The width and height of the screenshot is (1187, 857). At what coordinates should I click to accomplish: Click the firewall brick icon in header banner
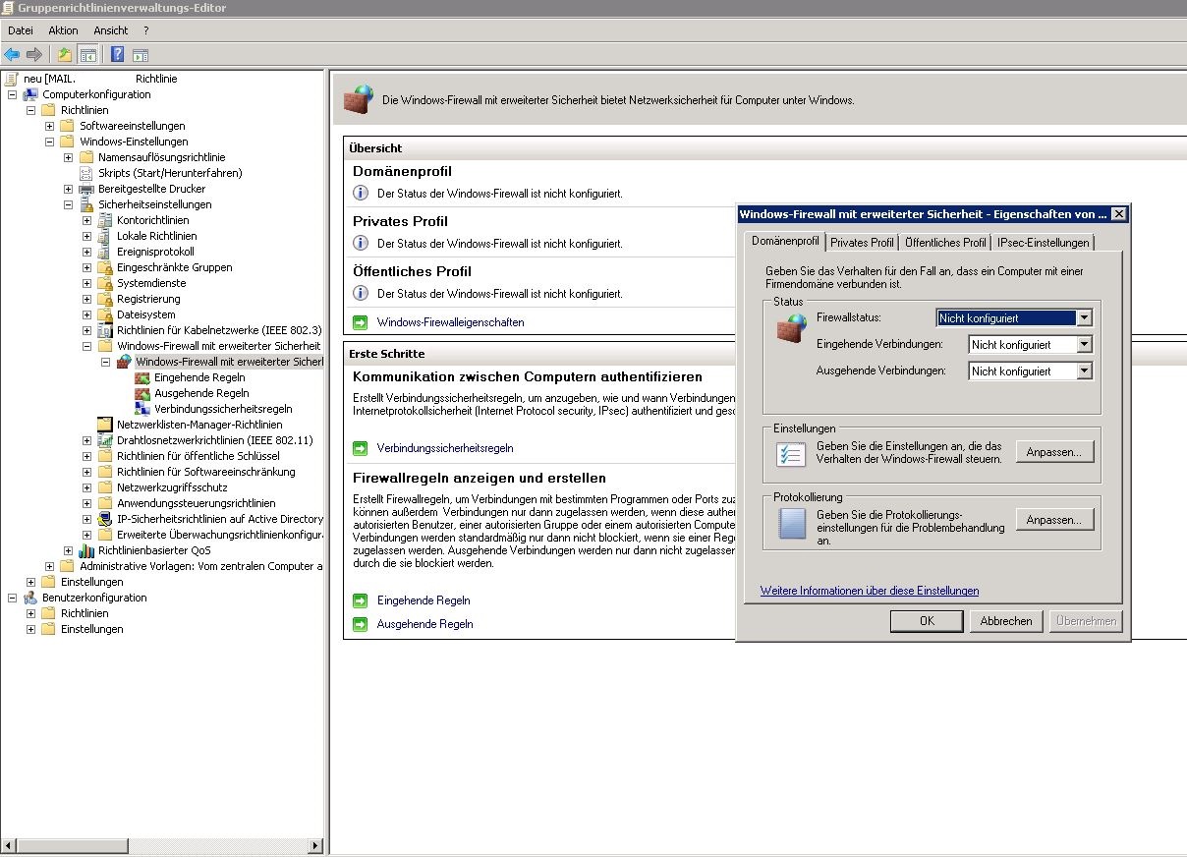click(358, 99)
